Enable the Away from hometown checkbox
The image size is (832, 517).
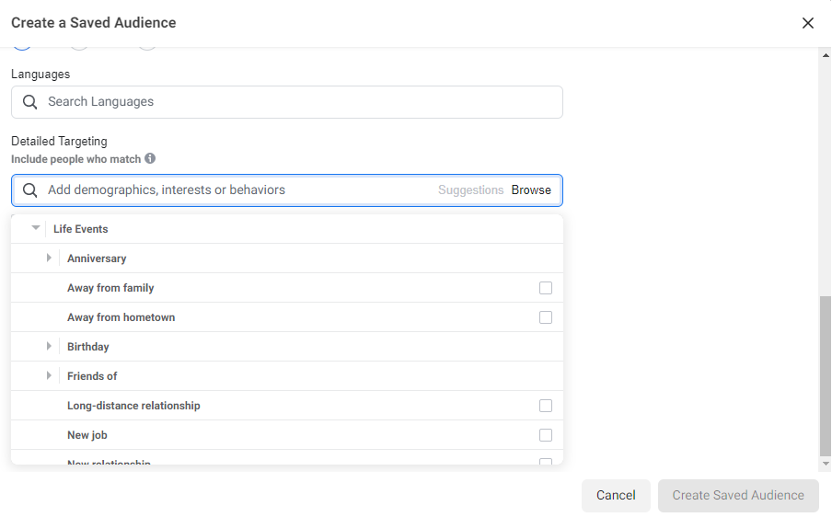[x=546, y=317]
